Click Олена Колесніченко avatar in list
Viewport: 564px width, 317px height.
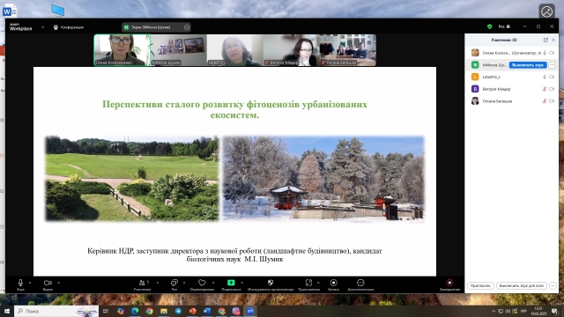click(475, 53)
